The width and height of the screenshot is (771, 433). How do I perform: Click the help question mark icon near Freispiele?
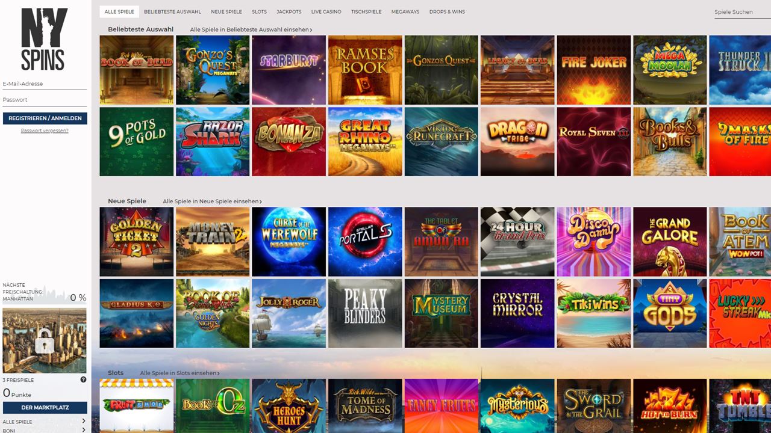83,379
